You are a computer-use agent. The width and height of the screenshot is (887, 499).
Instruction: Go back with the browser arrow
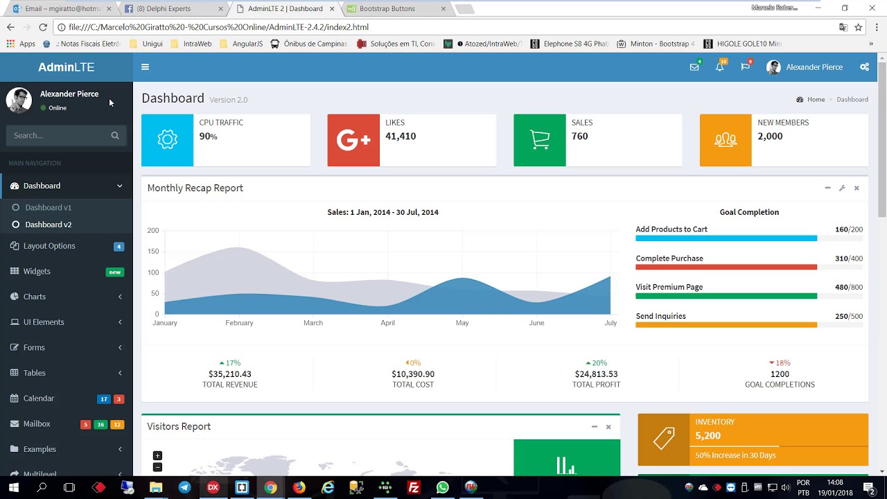tap(10, 27)
